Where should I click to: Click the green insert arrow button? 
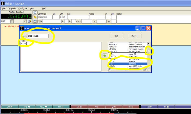pos(105,56)
